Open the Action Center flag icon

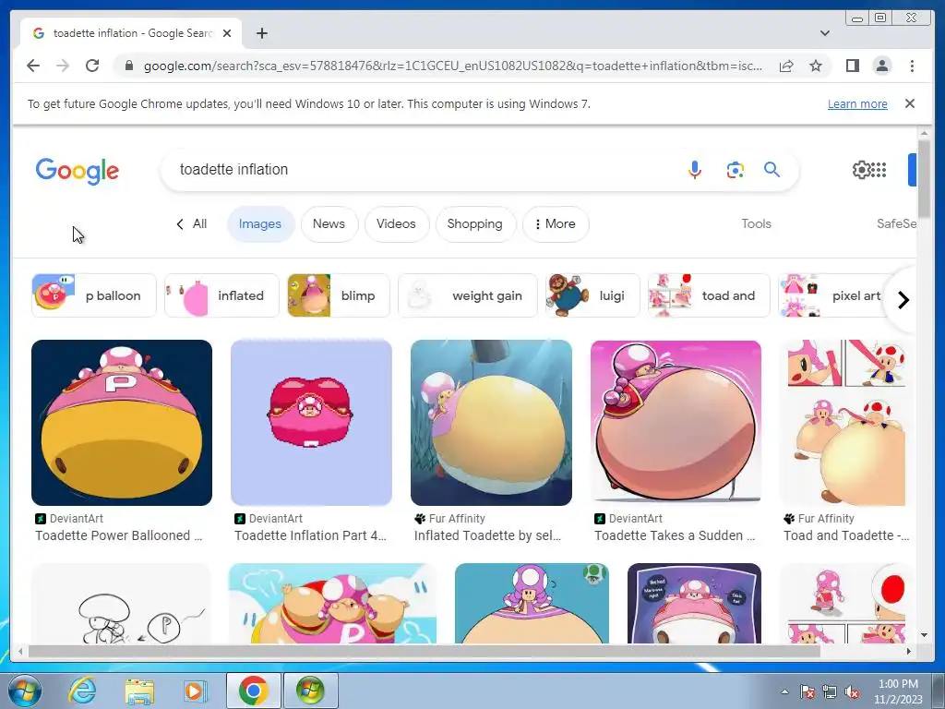coord(807,692)
